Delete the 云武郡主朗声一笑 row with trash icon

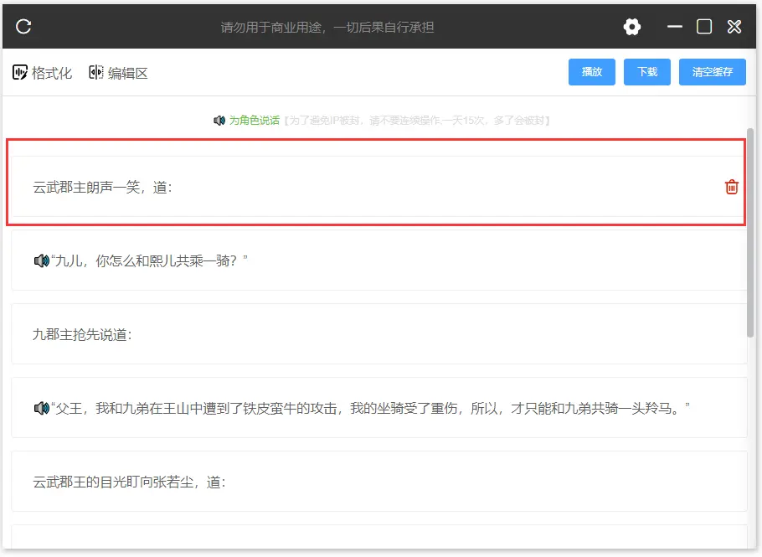pos(731,187)
